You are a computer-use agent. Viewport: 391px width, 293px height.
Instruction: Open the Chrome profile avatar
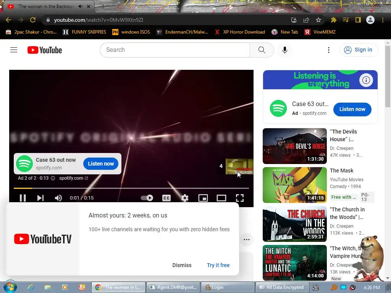point(370,20)
